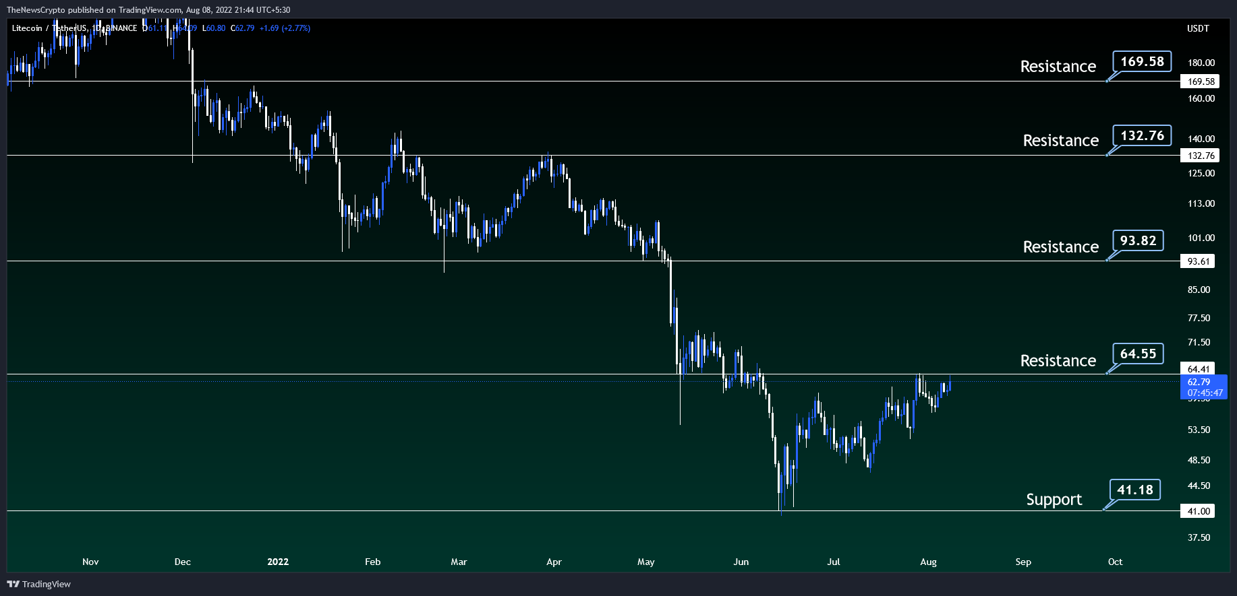Click the blue 62.79 current price tag
The image size is (1237, 596).
point(1204,387)
